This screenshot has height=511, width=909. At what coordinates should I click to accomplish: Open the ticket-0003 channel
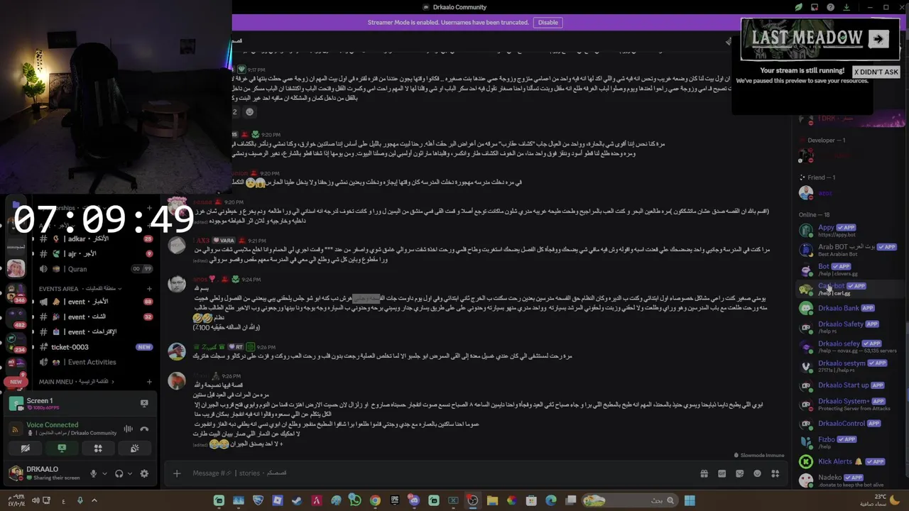97,347
